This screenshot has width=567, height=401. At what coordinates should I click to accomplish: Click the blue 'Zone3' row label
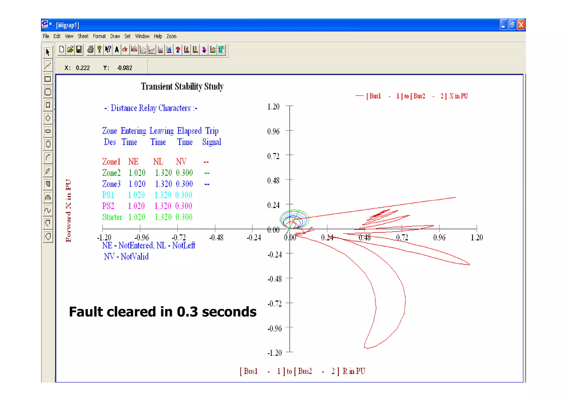point(111,184)
